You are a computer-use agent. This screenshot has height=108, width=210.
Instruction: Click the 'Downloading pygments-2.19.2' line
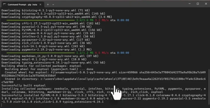(46, 49)
